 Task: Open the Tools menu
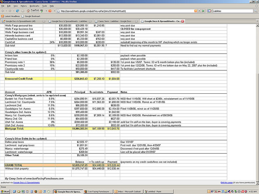(x=45, y=6)
